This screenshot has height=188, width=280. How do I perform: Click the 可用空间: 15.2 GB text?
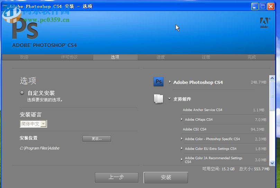coord(218,169)
